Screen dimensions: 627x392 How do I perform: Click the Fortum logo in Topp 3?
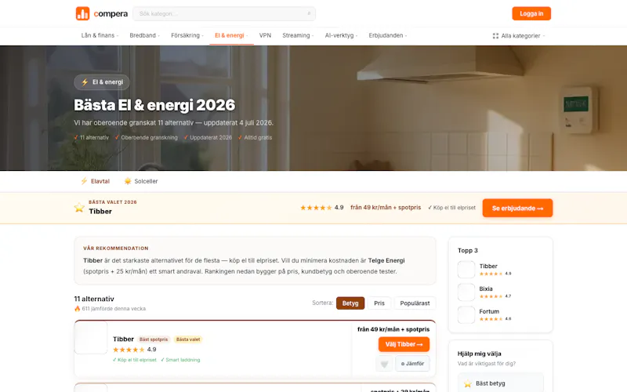point(466,315)
